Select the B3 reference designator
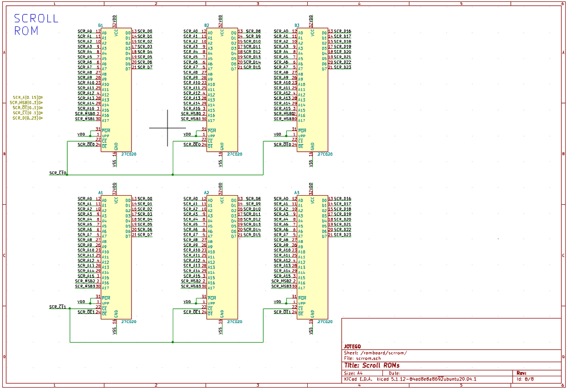568x389 pixels. (297, 25)
